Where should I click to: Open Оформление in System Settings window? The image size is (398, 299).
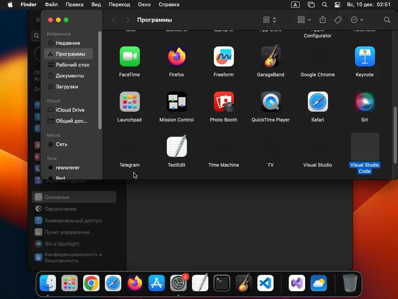(x=74, y=209)
